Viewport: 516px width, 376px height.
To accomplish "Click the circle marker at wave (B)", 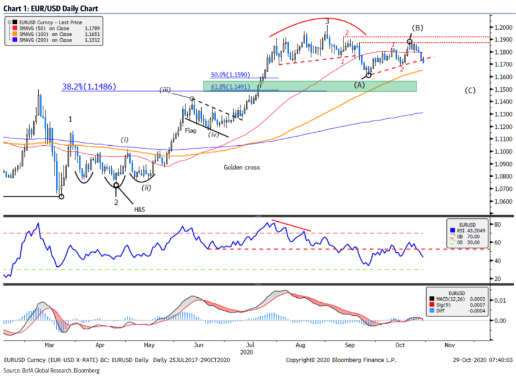I will 409,42.
